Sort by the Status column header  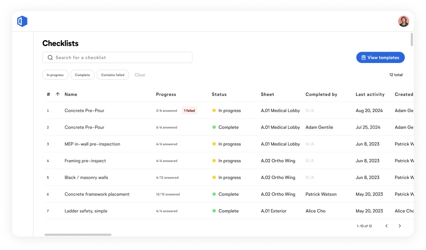[x=219, y=94]
